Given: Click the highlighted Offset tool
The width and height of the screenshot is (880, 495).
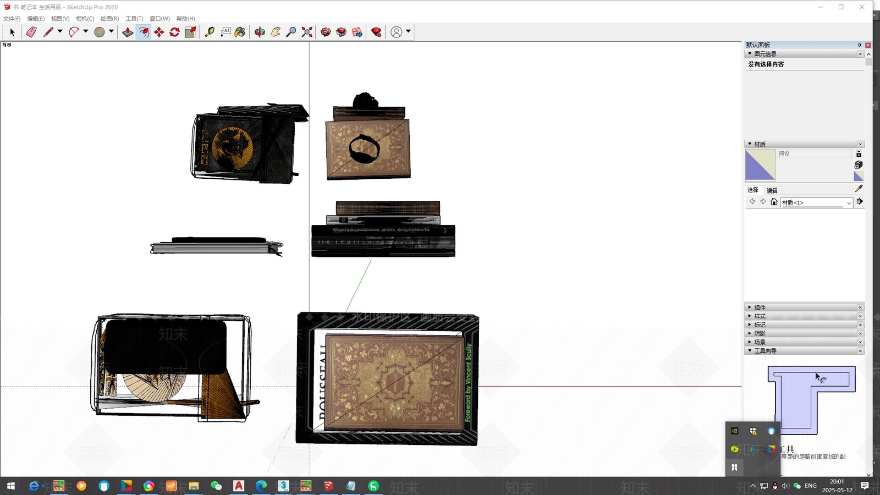Looking at the screenshot, I should [144, 32].
